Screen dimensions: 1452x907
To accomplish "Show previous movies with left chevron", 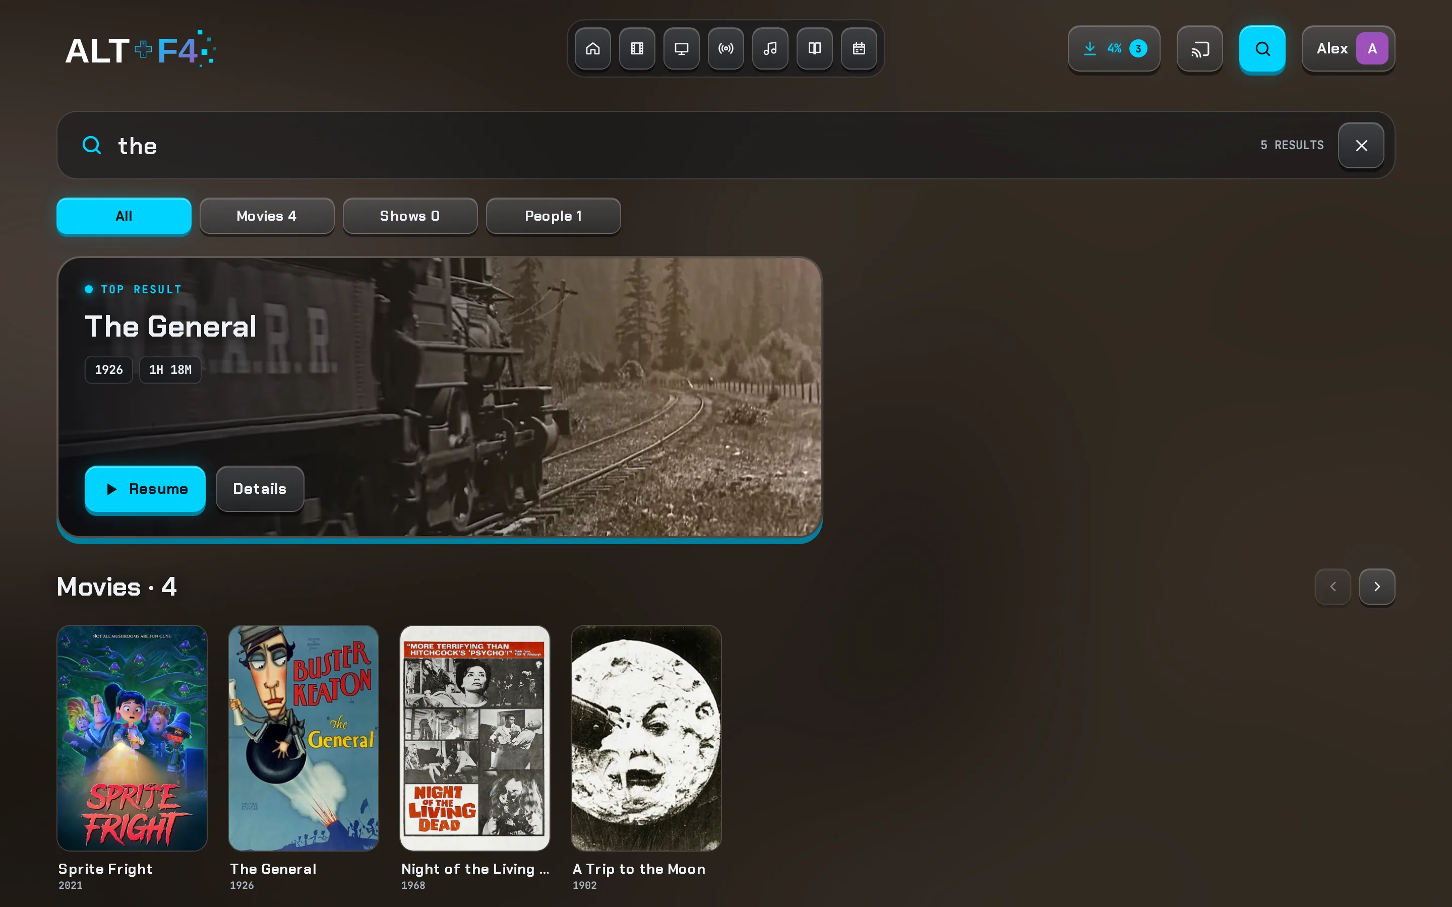I will pyautogui.click(x=1333, y=587).
